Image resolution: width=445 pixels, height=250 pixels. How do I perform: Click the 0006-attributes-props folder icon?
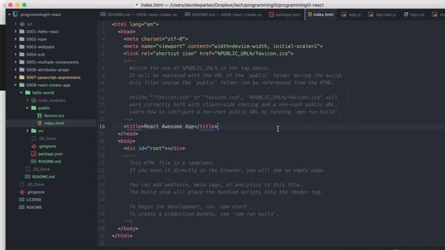click(x=22, y=69)
